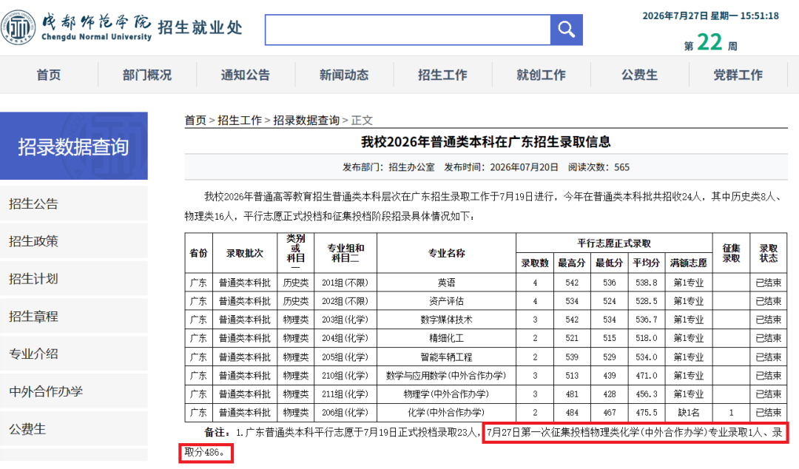
Task: Open the 部门概况 navigation item
Action: click(147, 75)
